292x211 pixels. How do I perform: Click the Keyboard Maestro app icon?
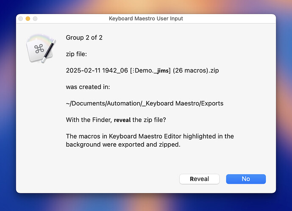[x=41, y=48]
